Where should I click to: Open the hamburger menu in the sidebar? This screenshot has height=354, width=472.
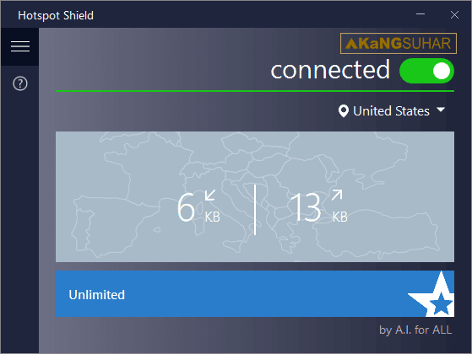(x=20, y=46)
